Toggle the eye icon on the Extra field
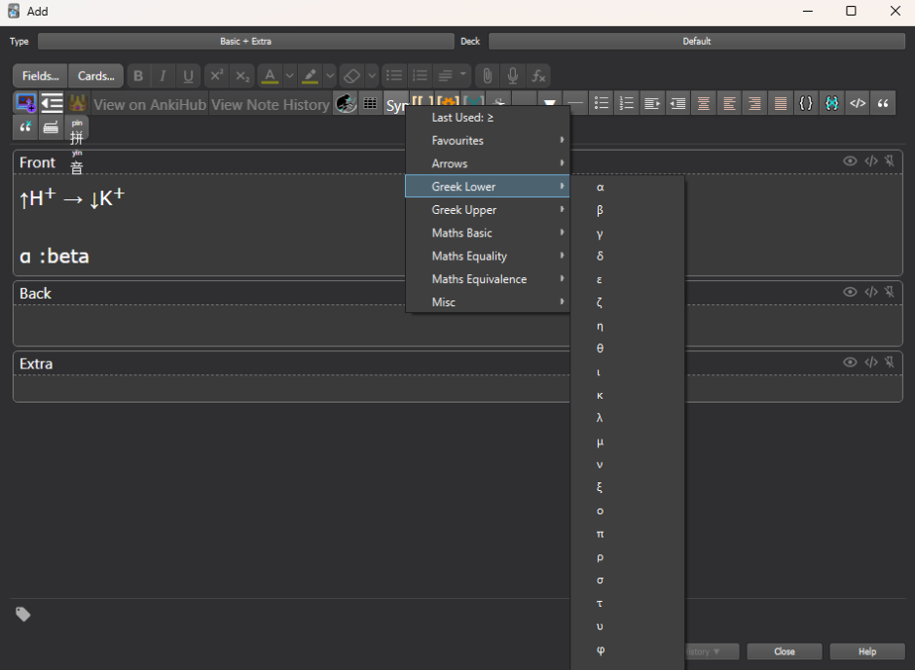The height and width of the screenshot is (670, 915). [x=850, y=362]
